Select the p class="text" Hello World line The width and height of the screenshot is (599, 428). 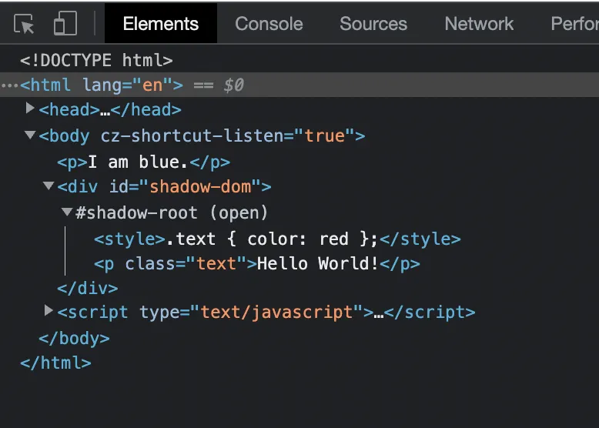(x=257, y=264)
